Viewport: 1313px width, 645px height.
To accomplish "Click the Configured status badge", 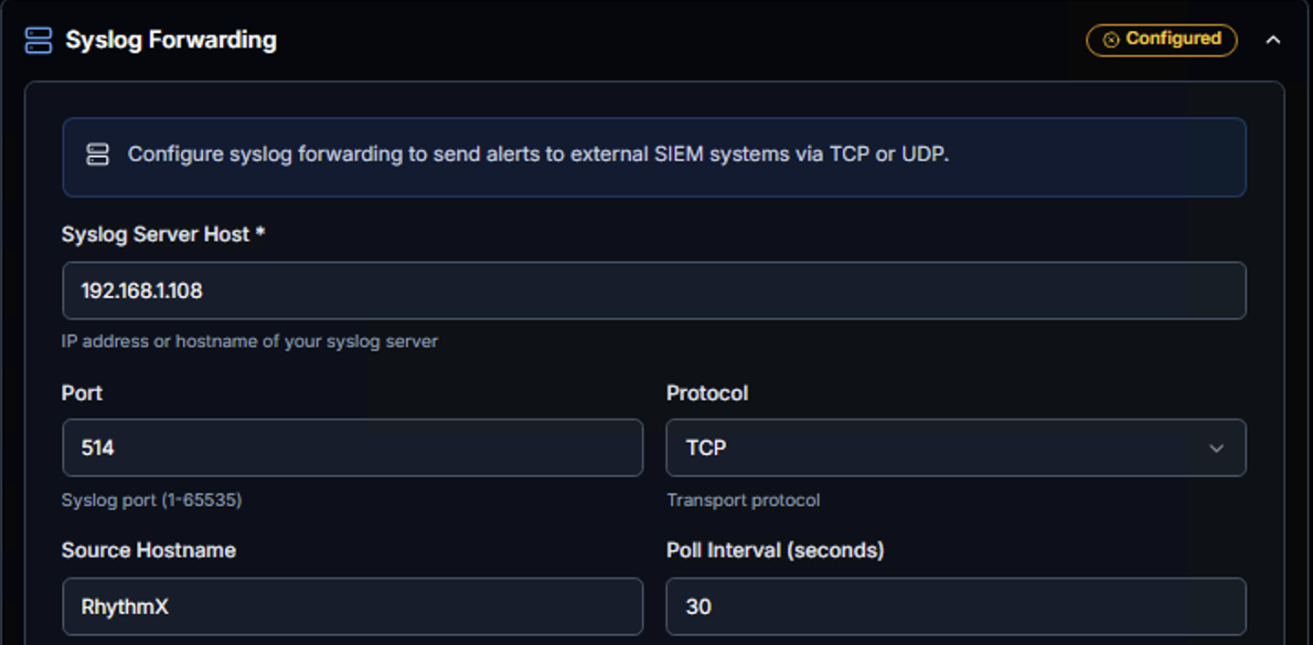I will click(x=1161, y=40).
